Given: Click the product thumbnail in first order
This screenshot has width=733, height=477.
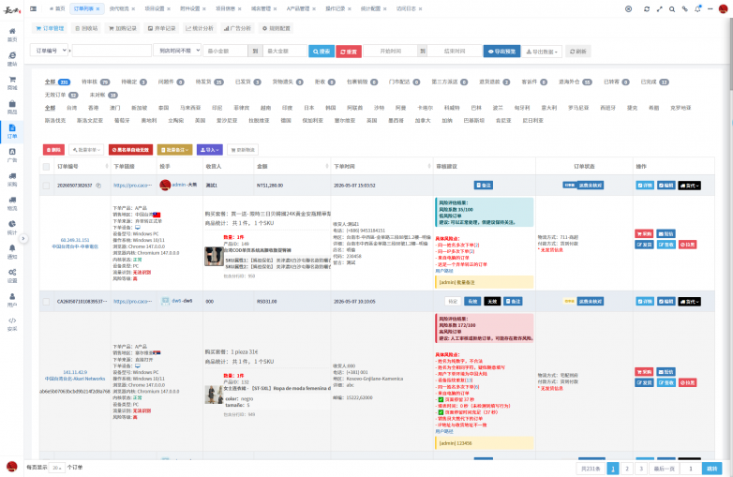Looking at the screenshot, I should tap(214, 257).
